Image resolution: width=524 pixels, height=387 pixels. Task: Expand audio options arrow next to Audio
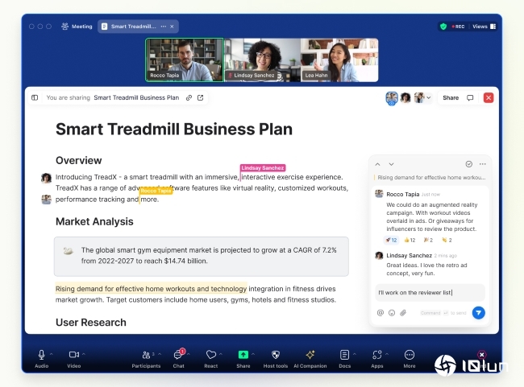coord(51,354)
